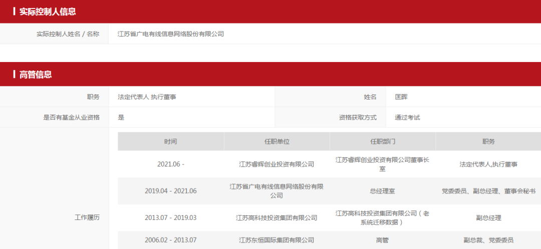Select the value 通过考试
This screenshot has height=249, width=541.
pyautogui.click(x=407, y=117)
